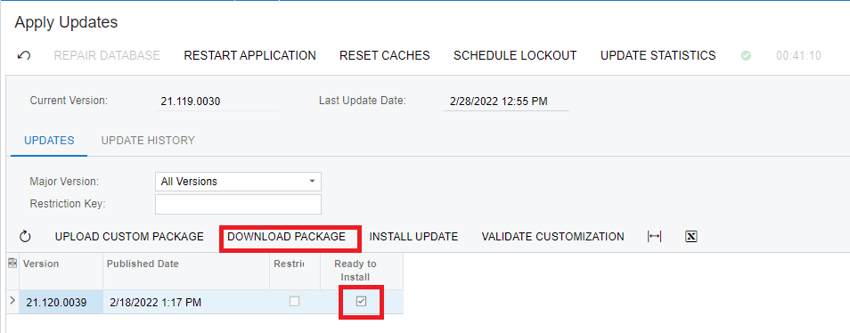Click Update Statistics
Image resolution: width=850 pixels, height=333 pixels.
pyautogui.click(x=658, y=56)
